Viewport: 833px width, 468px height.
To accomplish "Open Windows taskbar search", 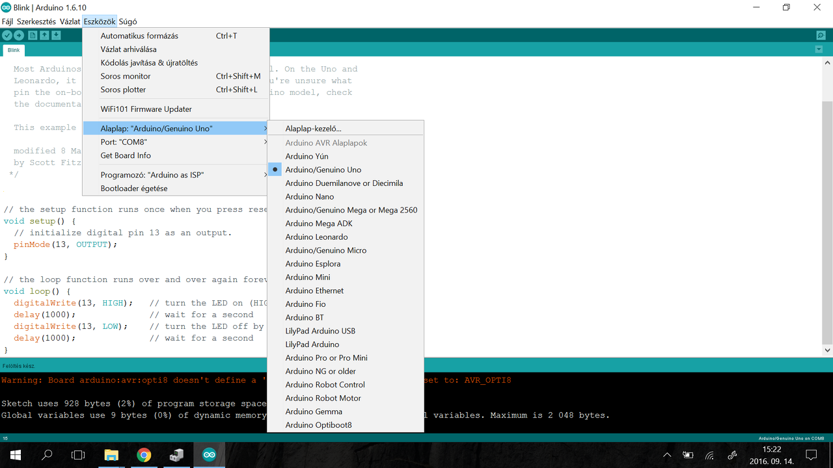I will (47, 455).
